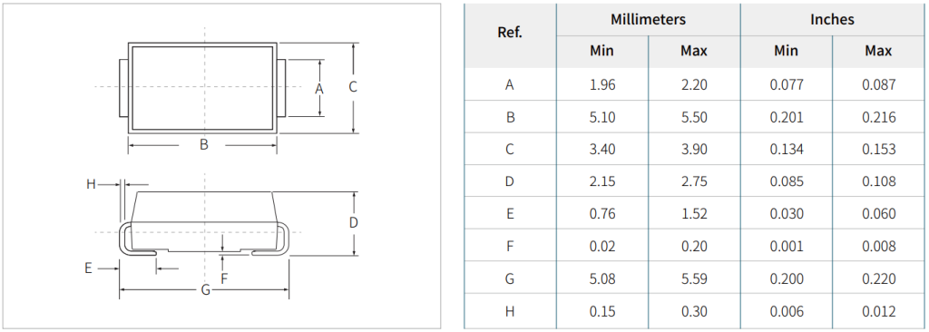Click the 0.108 inches cell in row D

pos(878,181)
